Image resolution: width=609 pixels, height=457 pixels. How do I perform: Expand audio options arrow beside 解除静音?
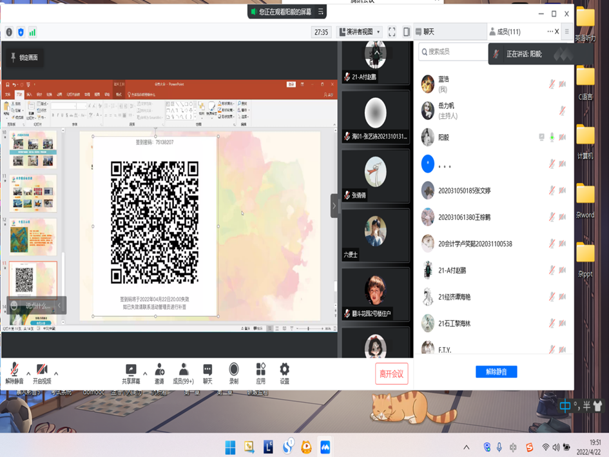pos(28,374)
